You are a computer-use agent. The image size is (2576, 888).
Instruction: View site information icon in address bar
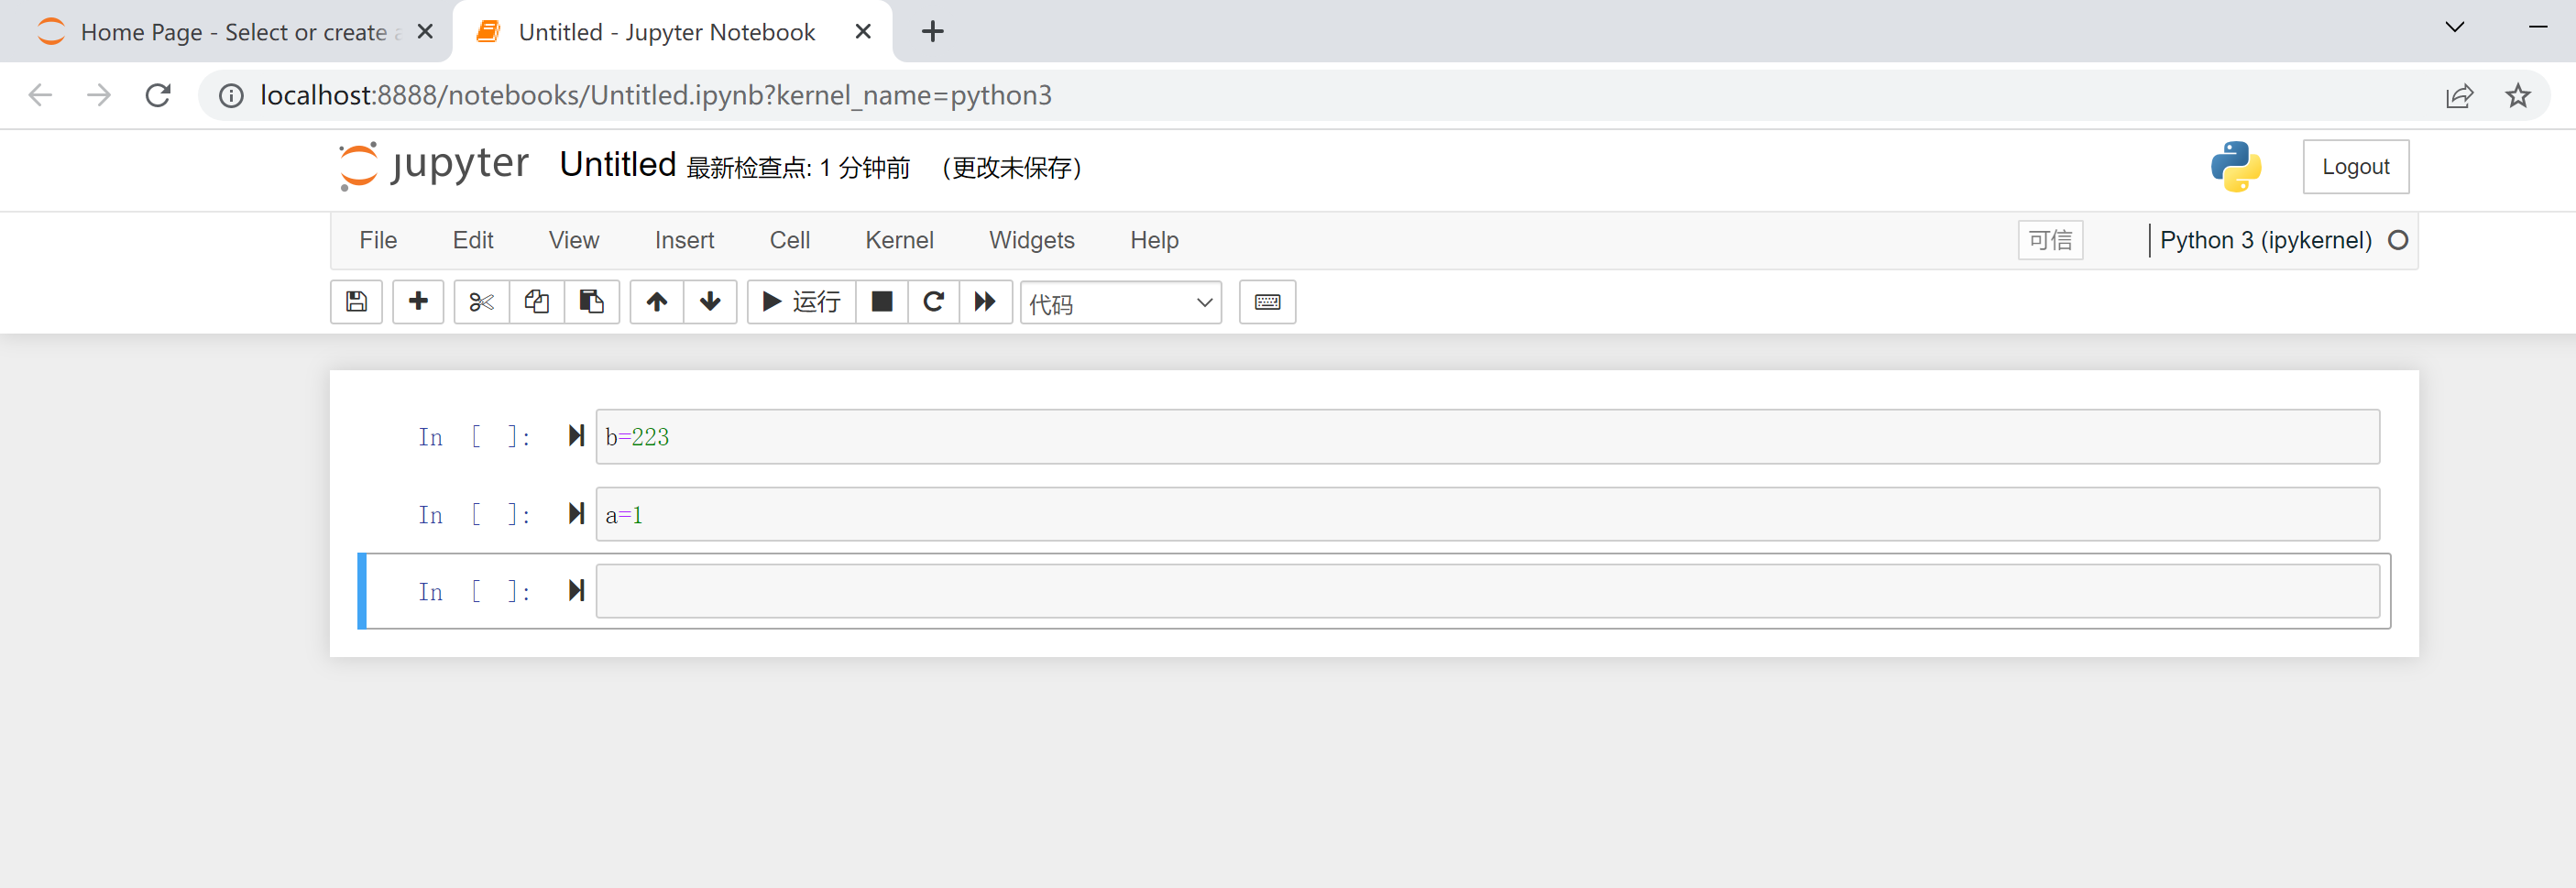tap(231, 96)
